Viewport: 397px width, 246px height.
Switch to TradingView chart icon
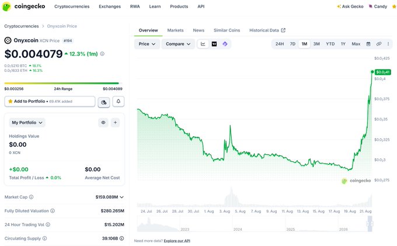coord(214,44)
